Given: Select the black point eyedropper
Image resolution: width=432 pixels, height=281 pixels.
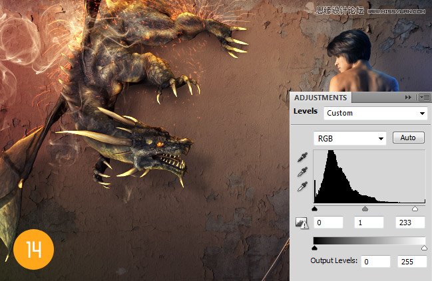Looking at the screenshot, I should point(301,158).
